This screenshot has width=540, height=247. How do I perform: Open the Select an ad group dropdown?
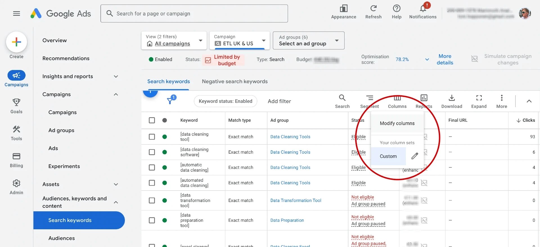point(309,40)
